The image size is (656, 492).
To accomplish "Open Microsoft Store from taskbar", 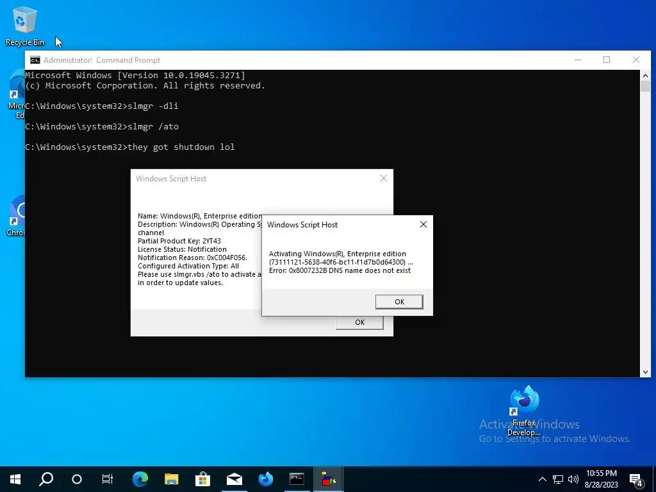I will tap(202, 479).
